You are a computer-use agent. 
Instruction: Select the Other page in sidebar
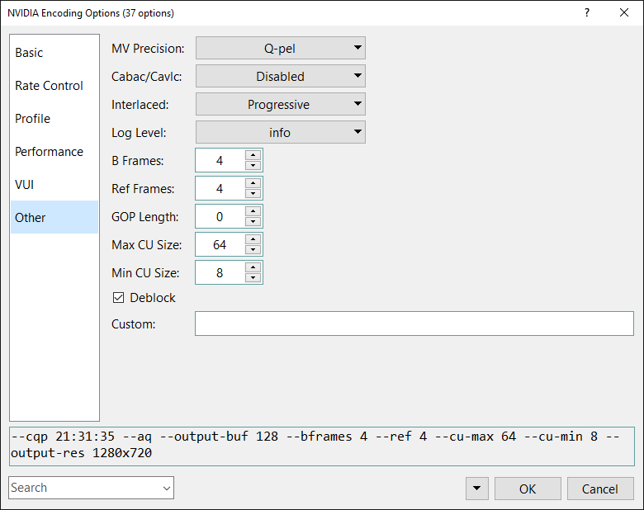pos(54,217)
